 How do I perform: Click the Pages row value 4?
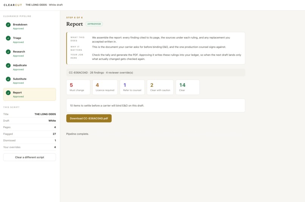pyautogui.click(x=55, y=127)
